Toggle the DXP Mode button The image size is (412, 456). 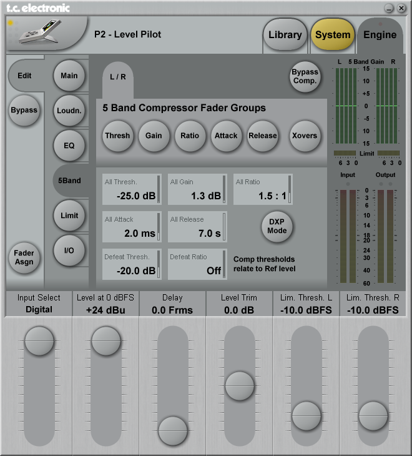click(277, 226)
